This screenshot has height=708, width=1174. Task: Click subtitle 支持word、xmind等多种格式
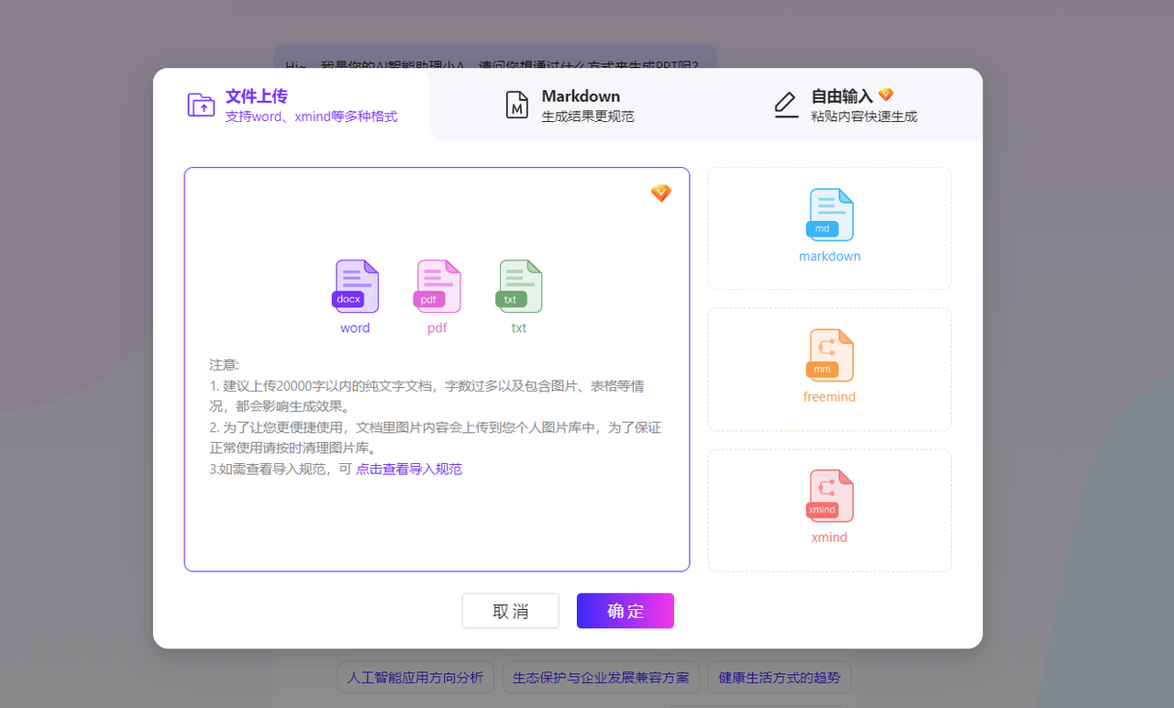pyautogui.click(x=312, y=117)
